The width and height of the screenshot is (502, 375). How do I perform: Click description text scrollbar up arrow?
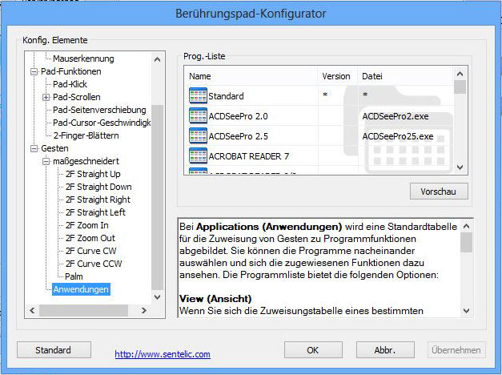pyautogui.click(x=467, y=226)
